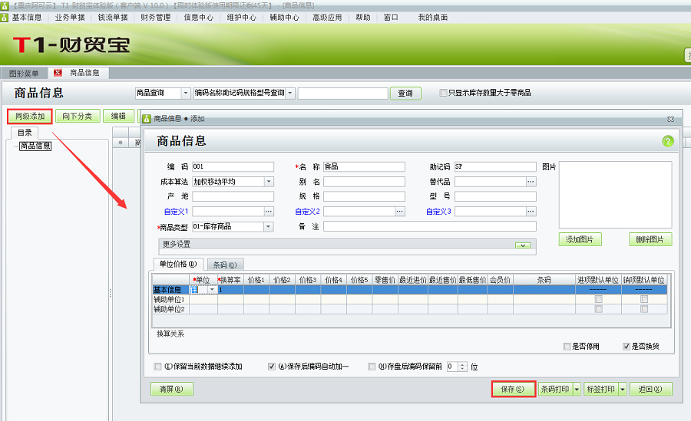The image size is (691, 421).
Task: Open the 单位 dropdown in 基本信息 row
Action: click(213, 289)
